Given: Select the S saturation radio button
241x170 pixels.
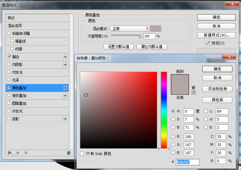Looking at the screenshot, I should (x=173, y=119).
